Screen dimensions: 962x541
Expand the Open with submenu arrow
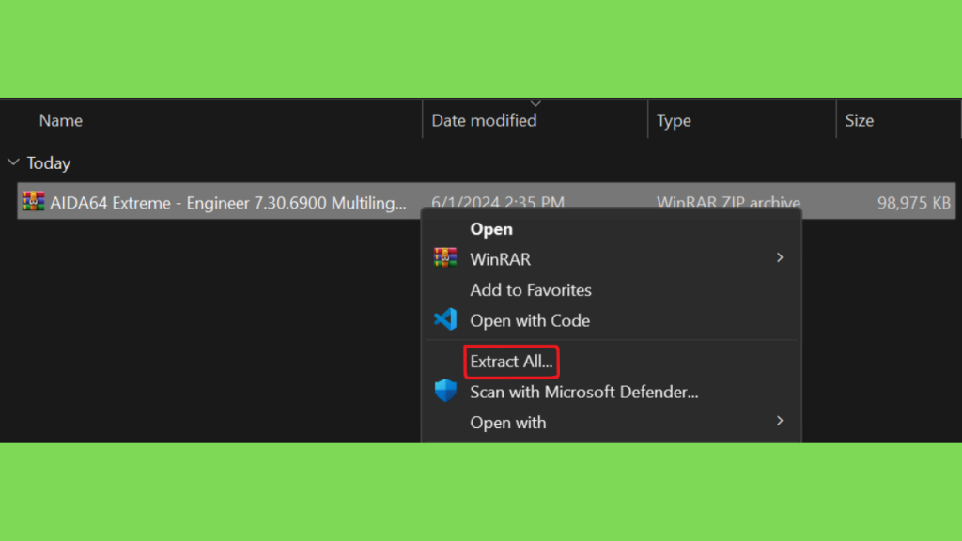[x=780, y=421]
